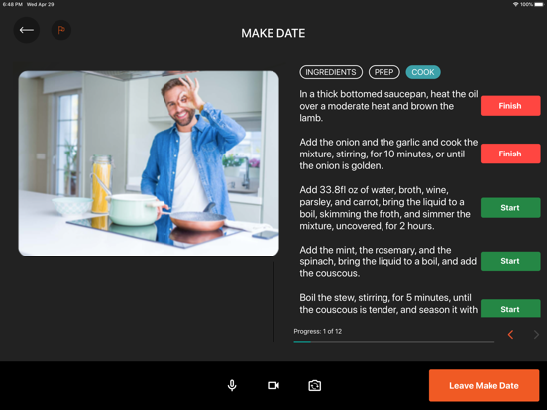Image resolution: width=547 pixels, height=410 pixels.
Task: Switch to the INGREDIENTS tab
Action: click(331, 72)
